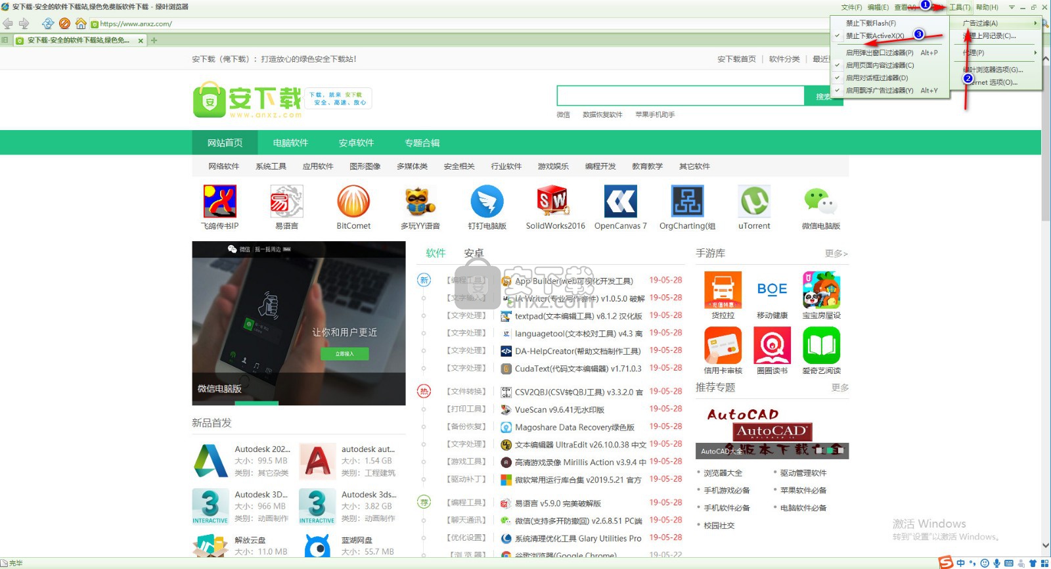
Task: Open VueScan v9.6.41无水印版 entry
Action: pyautogui.click(x=560, y=410)
